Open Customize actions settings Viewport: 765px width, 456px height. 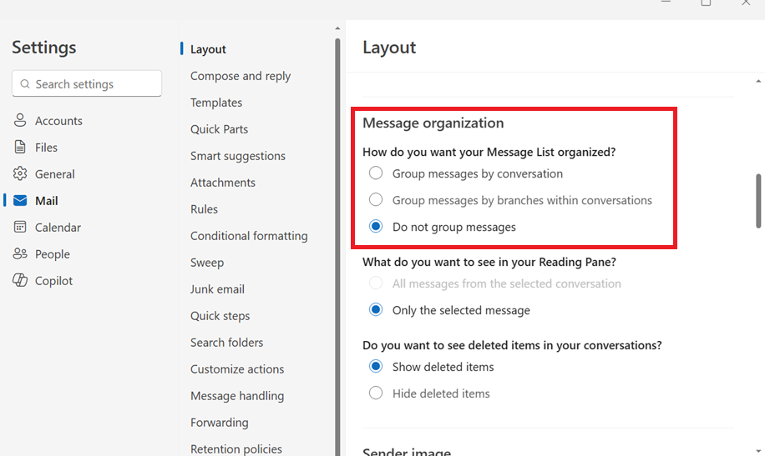[237, 369]
